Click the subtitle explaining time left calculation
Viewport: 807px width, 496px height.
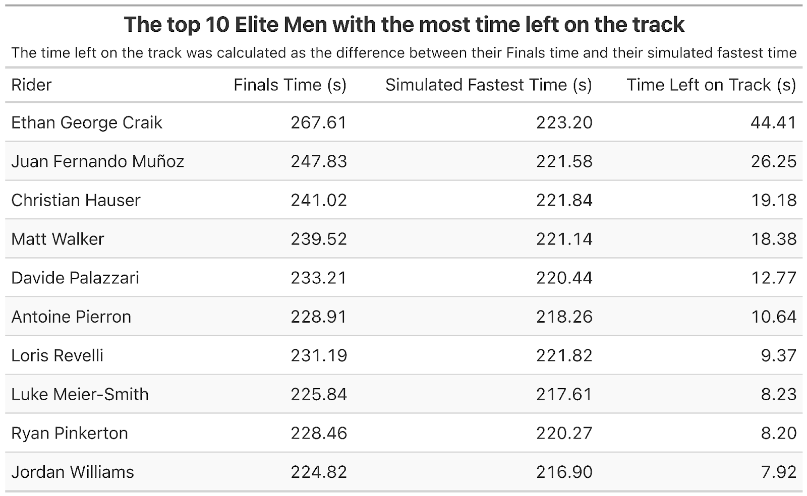(x=404, y=53)
